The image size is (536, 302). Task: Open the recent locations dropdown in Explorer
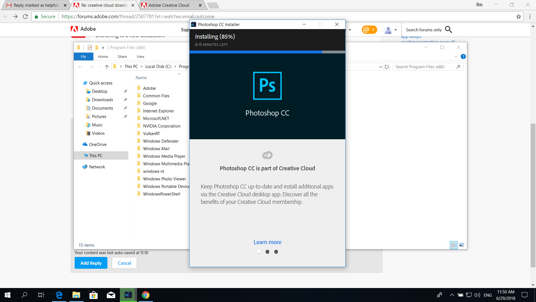point(100,67)
